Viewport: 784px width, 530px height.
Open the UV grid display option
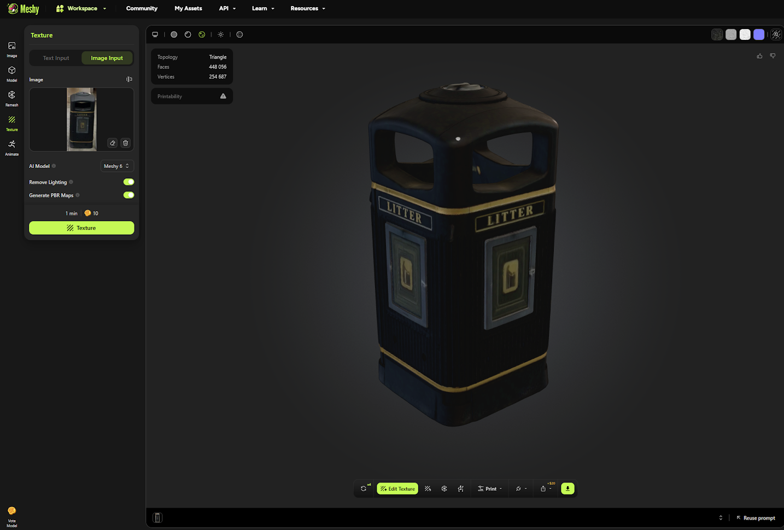[239, 34]
